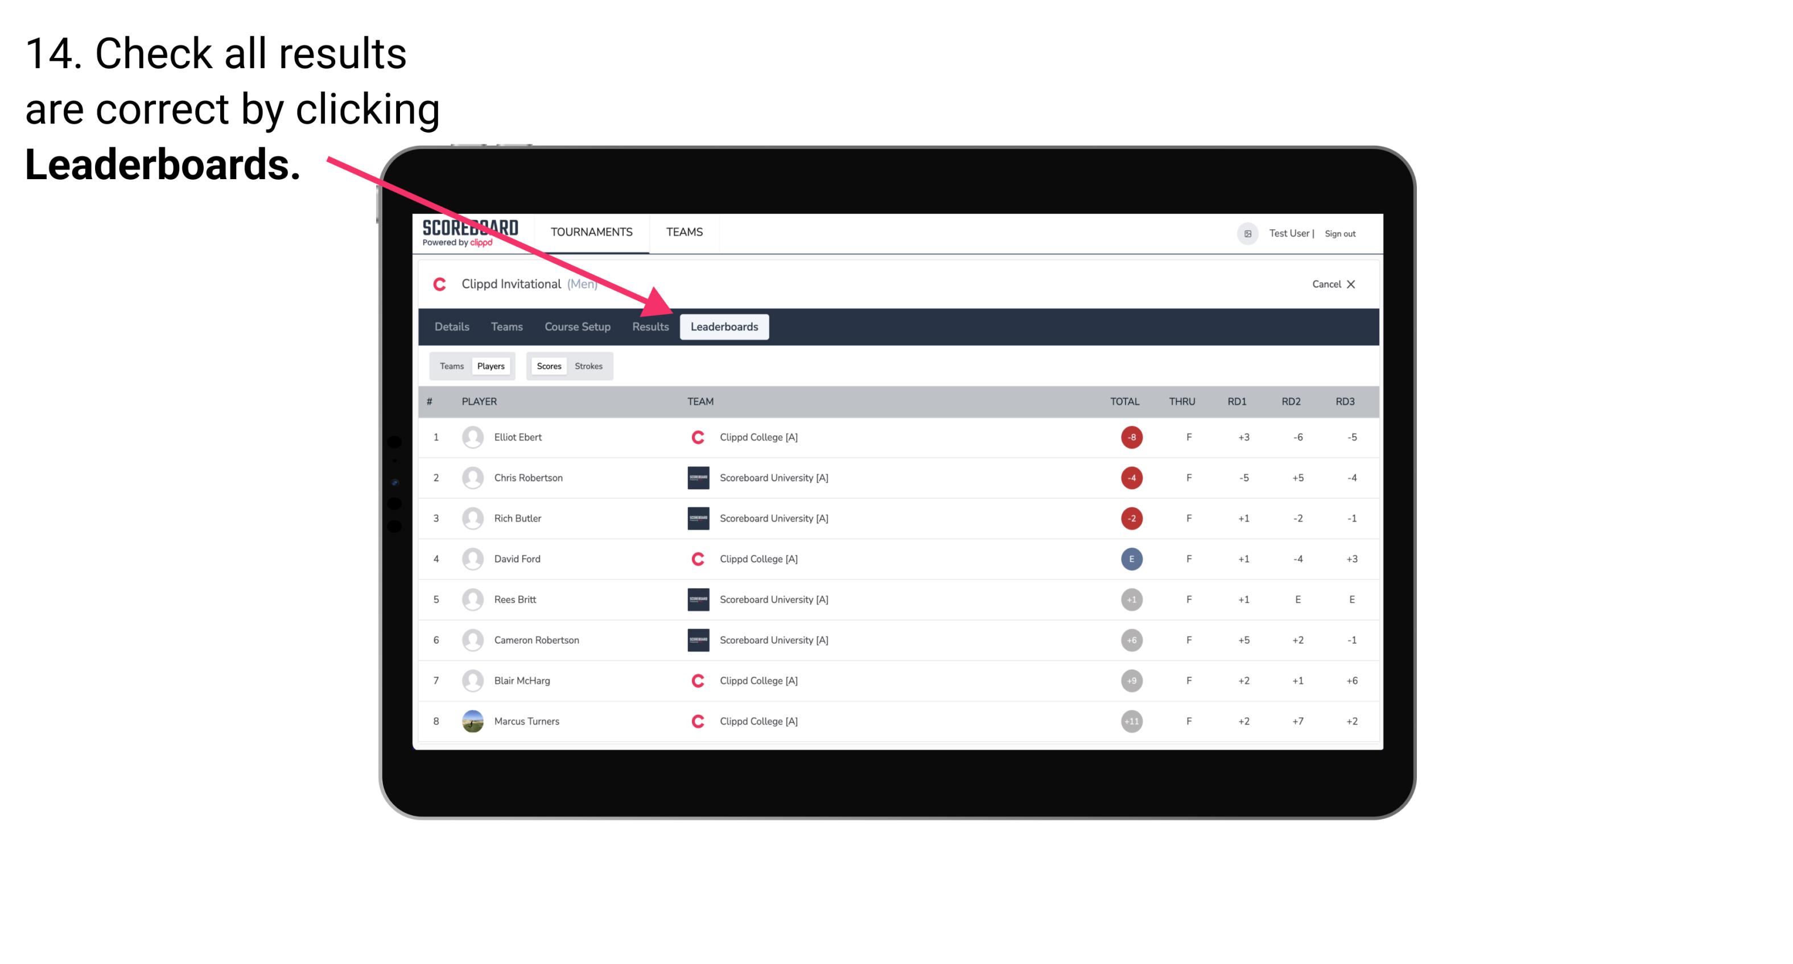Click the Players filter button
This screenshot has height=964, width=1793.
491,365
